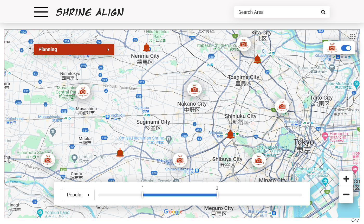Click the slider handle labeled 1

[x=142, y=195]
